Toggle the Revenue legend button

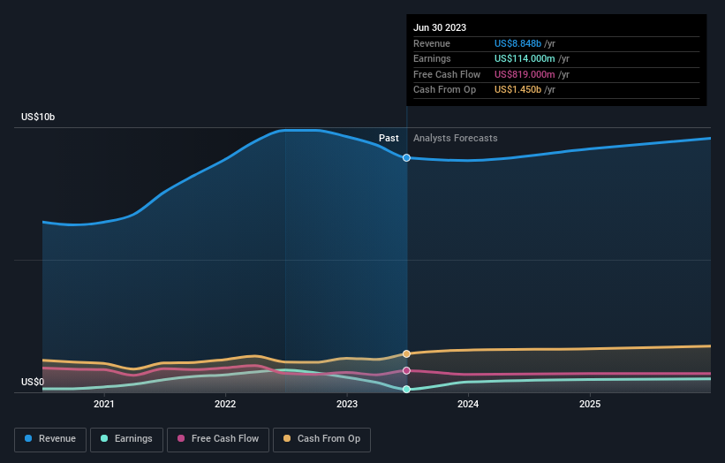[50, 439]
